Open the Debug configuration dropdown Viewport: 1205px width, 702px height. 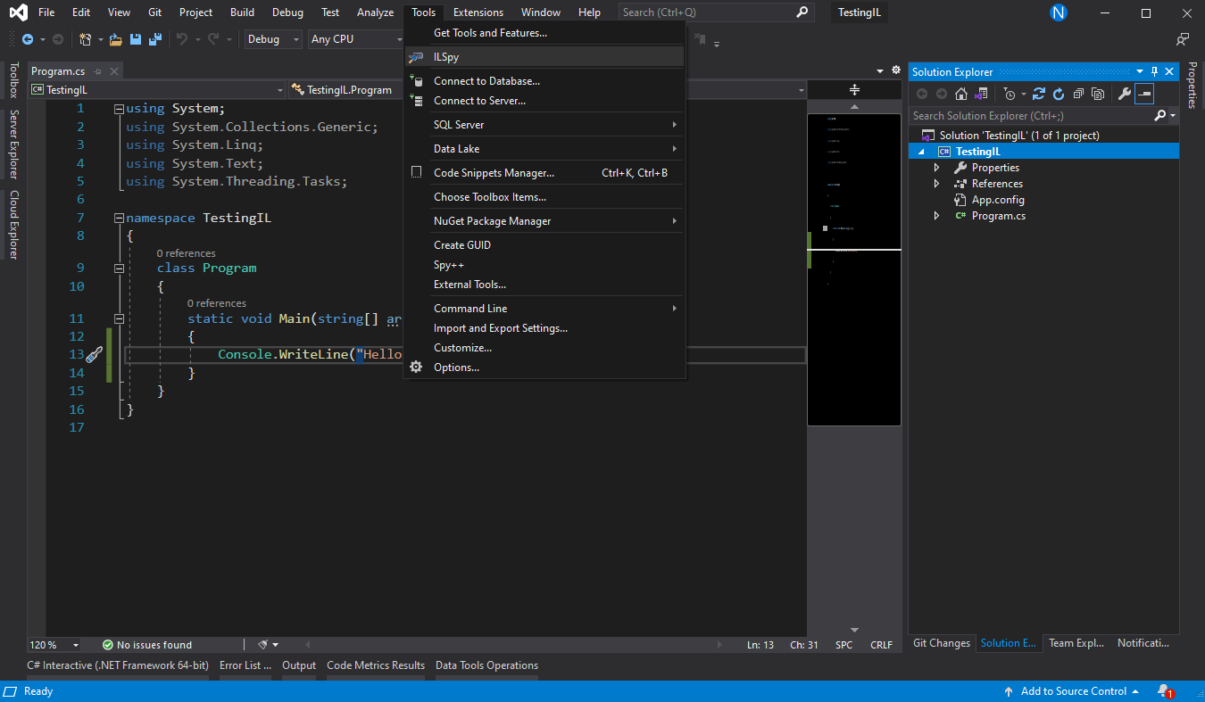(x=273, y=39)
